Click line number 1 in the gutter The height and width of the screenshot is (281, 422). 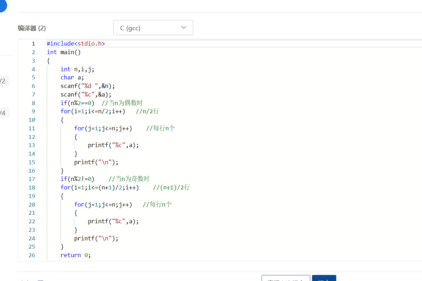click(33, 44)
